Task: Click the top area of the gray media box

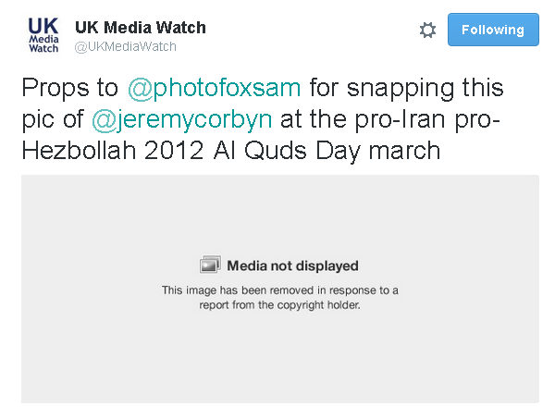Action: point(279,199)
